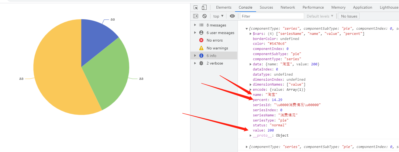Clear the console with the ban icon
Screen dimensions: 399x152
205,16
